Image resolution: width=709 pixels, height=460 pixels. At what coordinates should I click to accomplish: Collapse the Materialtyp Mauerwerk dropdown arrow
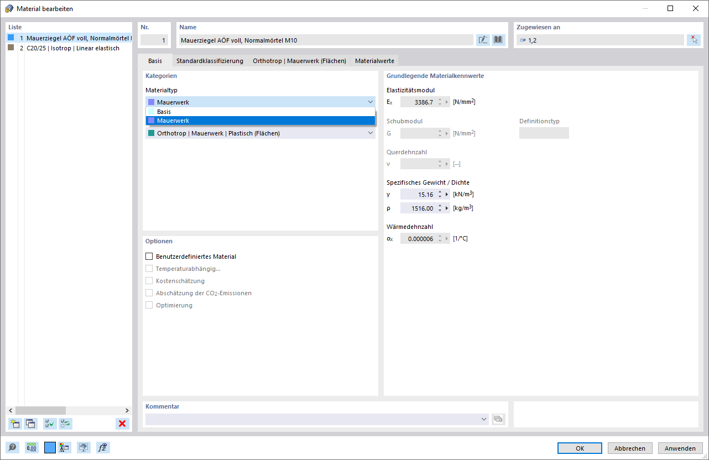370,102
